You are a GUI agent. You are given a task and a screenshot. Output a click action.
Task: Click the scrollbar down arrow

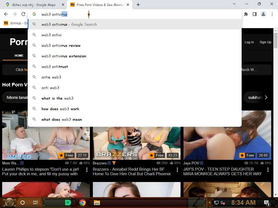tap(276, 195)
